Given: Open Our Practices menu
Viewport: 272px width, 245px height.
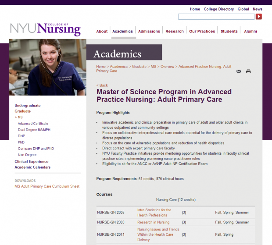Looking at the screenshot, I should 202,32.
